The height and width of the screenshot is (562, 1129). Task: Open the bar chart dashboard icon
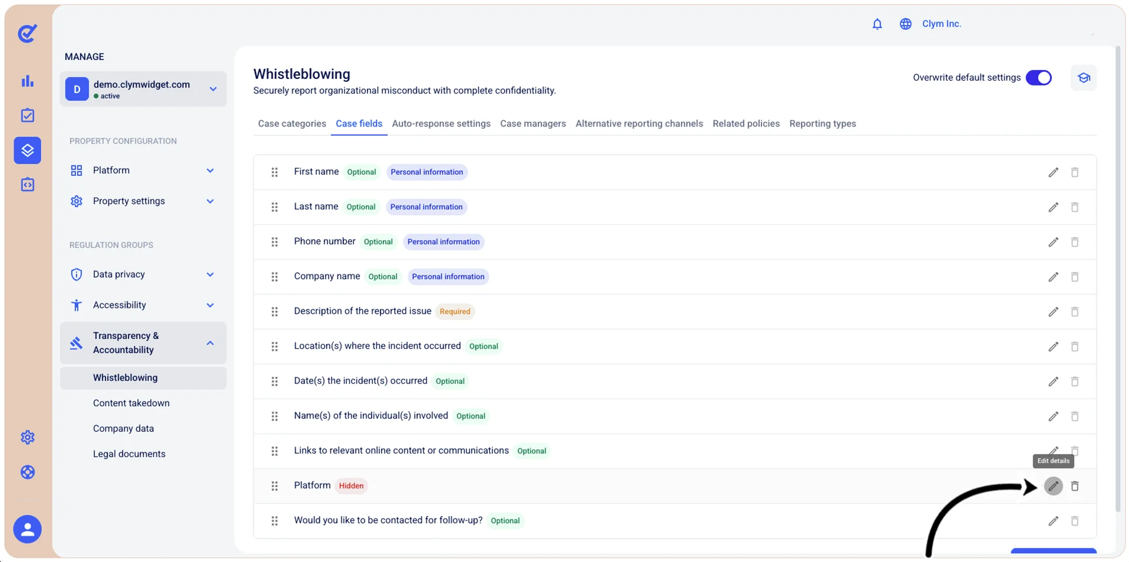28,81
